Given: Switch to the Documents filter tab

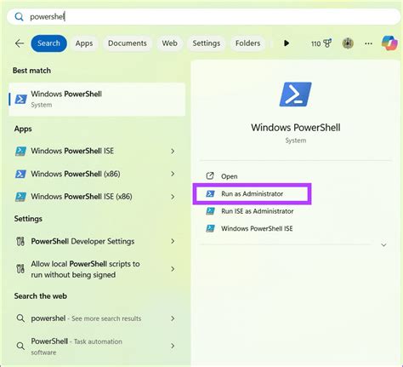Looking at the screenshot, I should tap(128, 43).
